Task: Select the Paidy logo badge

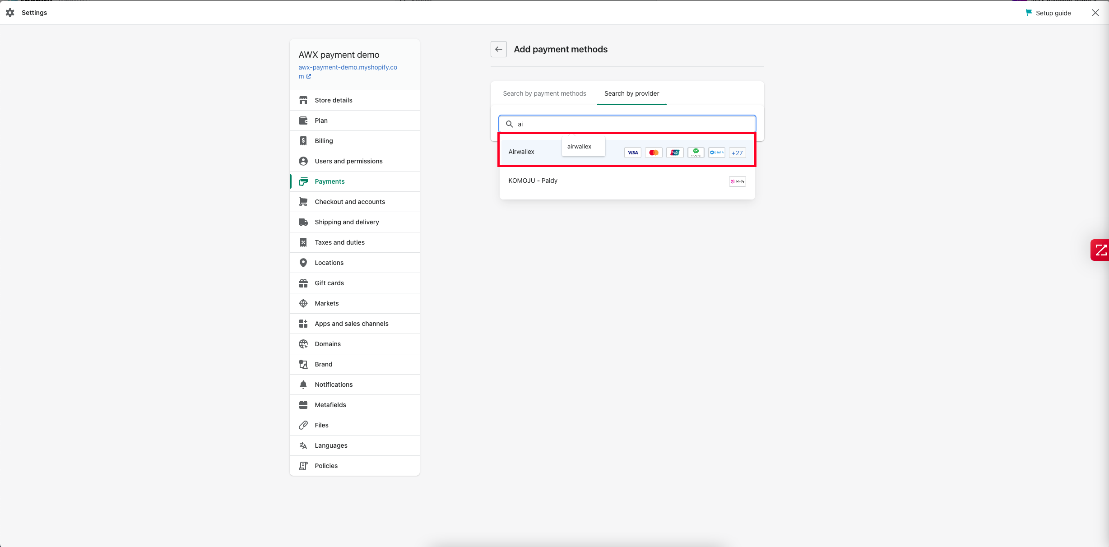Action: tap(737, 181)
